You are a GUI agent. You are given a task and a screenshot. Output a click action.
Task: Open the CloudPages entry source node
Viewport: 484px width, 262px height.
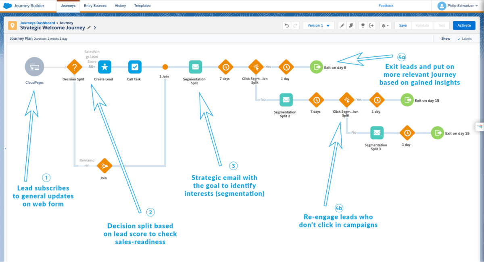[x=34, y=67]
